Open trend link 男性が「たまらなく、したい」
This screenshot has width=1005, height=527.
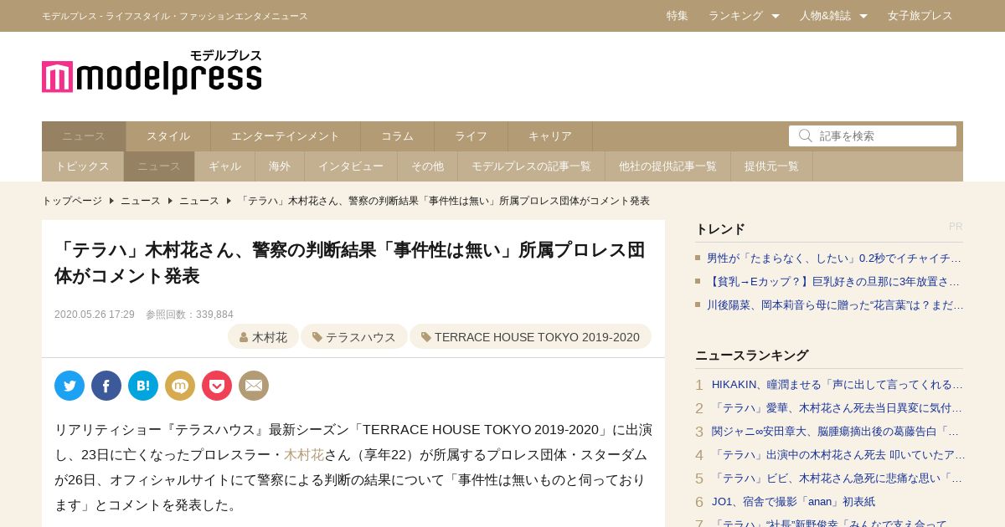pos(834,258)
